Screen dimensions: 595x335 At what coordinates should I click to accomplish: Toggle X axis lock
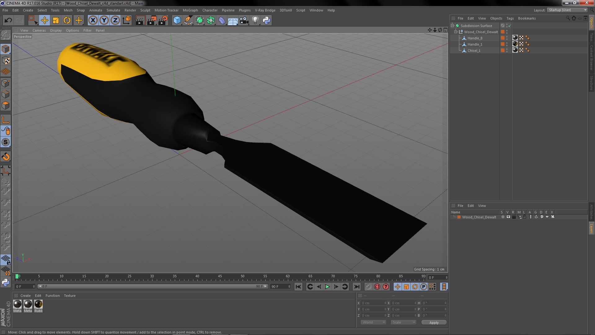coord(93,20)
